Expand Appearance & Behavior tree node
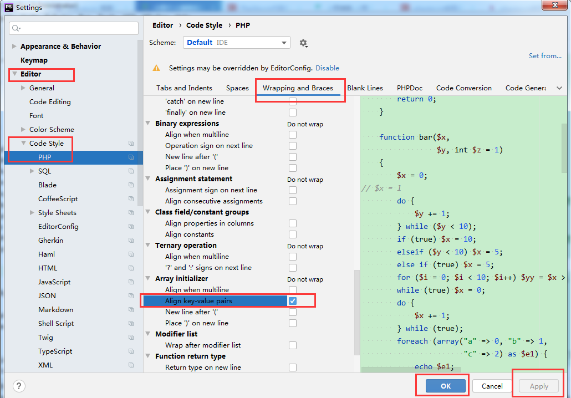 [14, 46]
